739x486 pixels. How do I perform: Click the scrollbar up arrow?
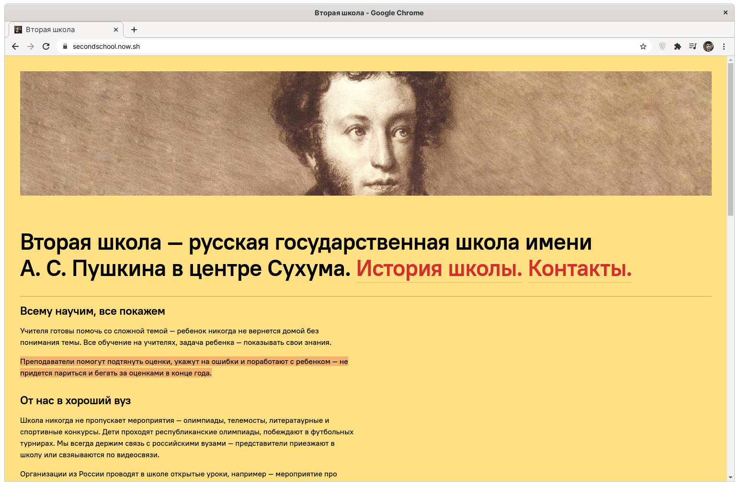730,60
